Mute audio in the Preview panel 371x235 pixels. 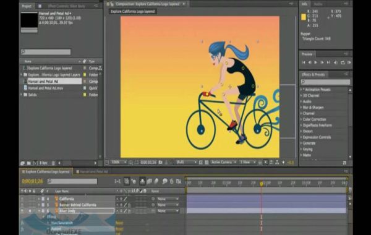(x=336, y=62)
